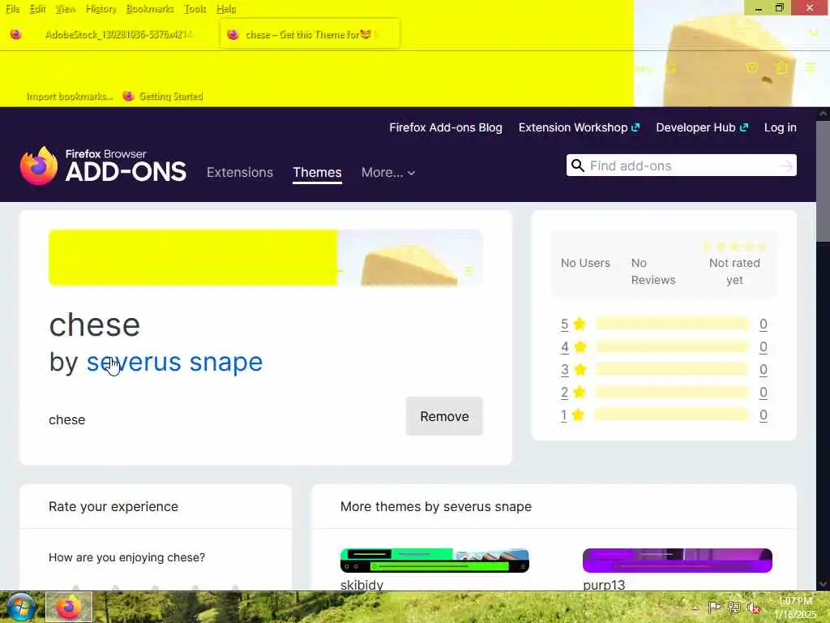Click the 5 star count number link
Viewport: 830px width, 623px height.
(763, 324)
